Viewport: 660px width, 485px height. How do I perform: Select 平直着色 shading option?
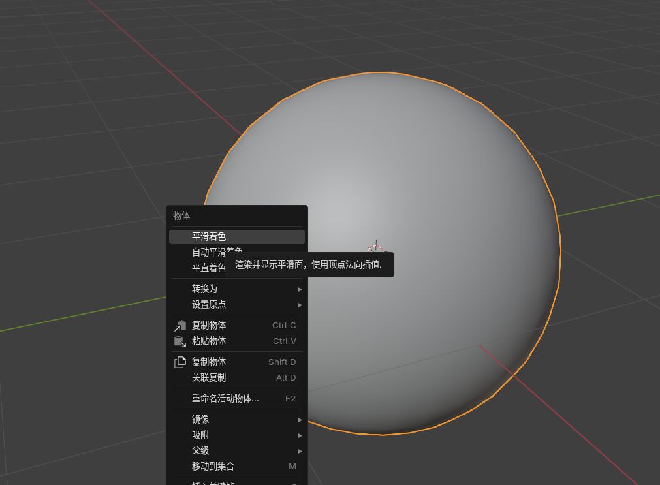click(208, 268)
